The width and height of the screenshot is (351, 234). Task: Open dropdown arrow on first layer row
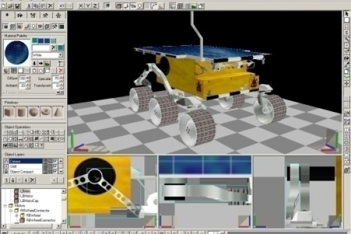point(61,161)
